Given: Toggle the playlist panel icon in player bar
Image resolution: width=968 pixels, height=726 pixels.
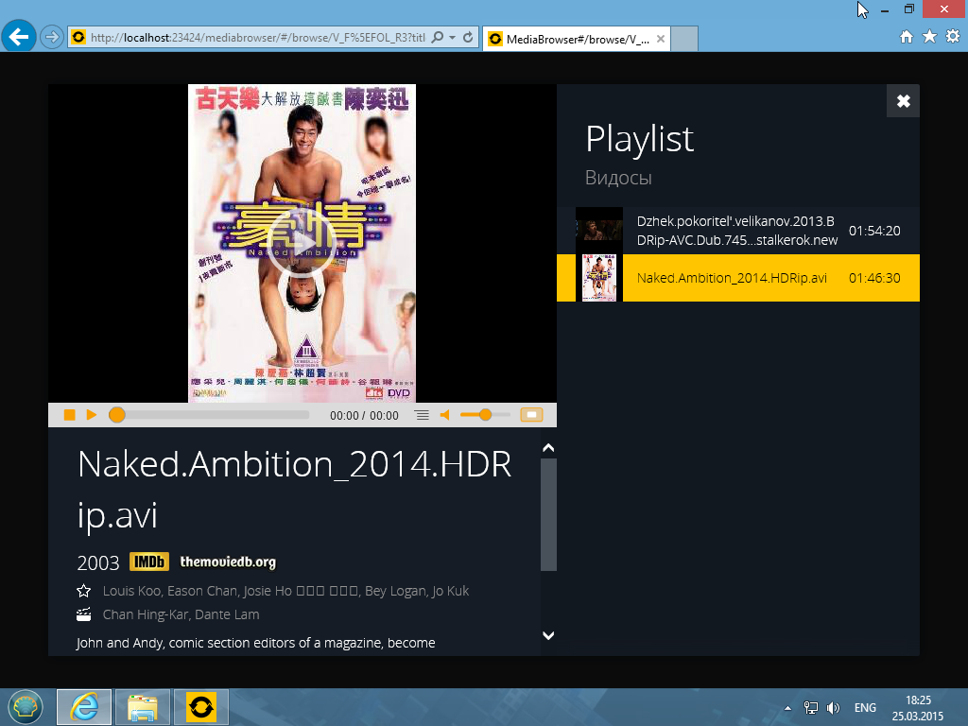Looking at the screenshot, I should 422,415.
